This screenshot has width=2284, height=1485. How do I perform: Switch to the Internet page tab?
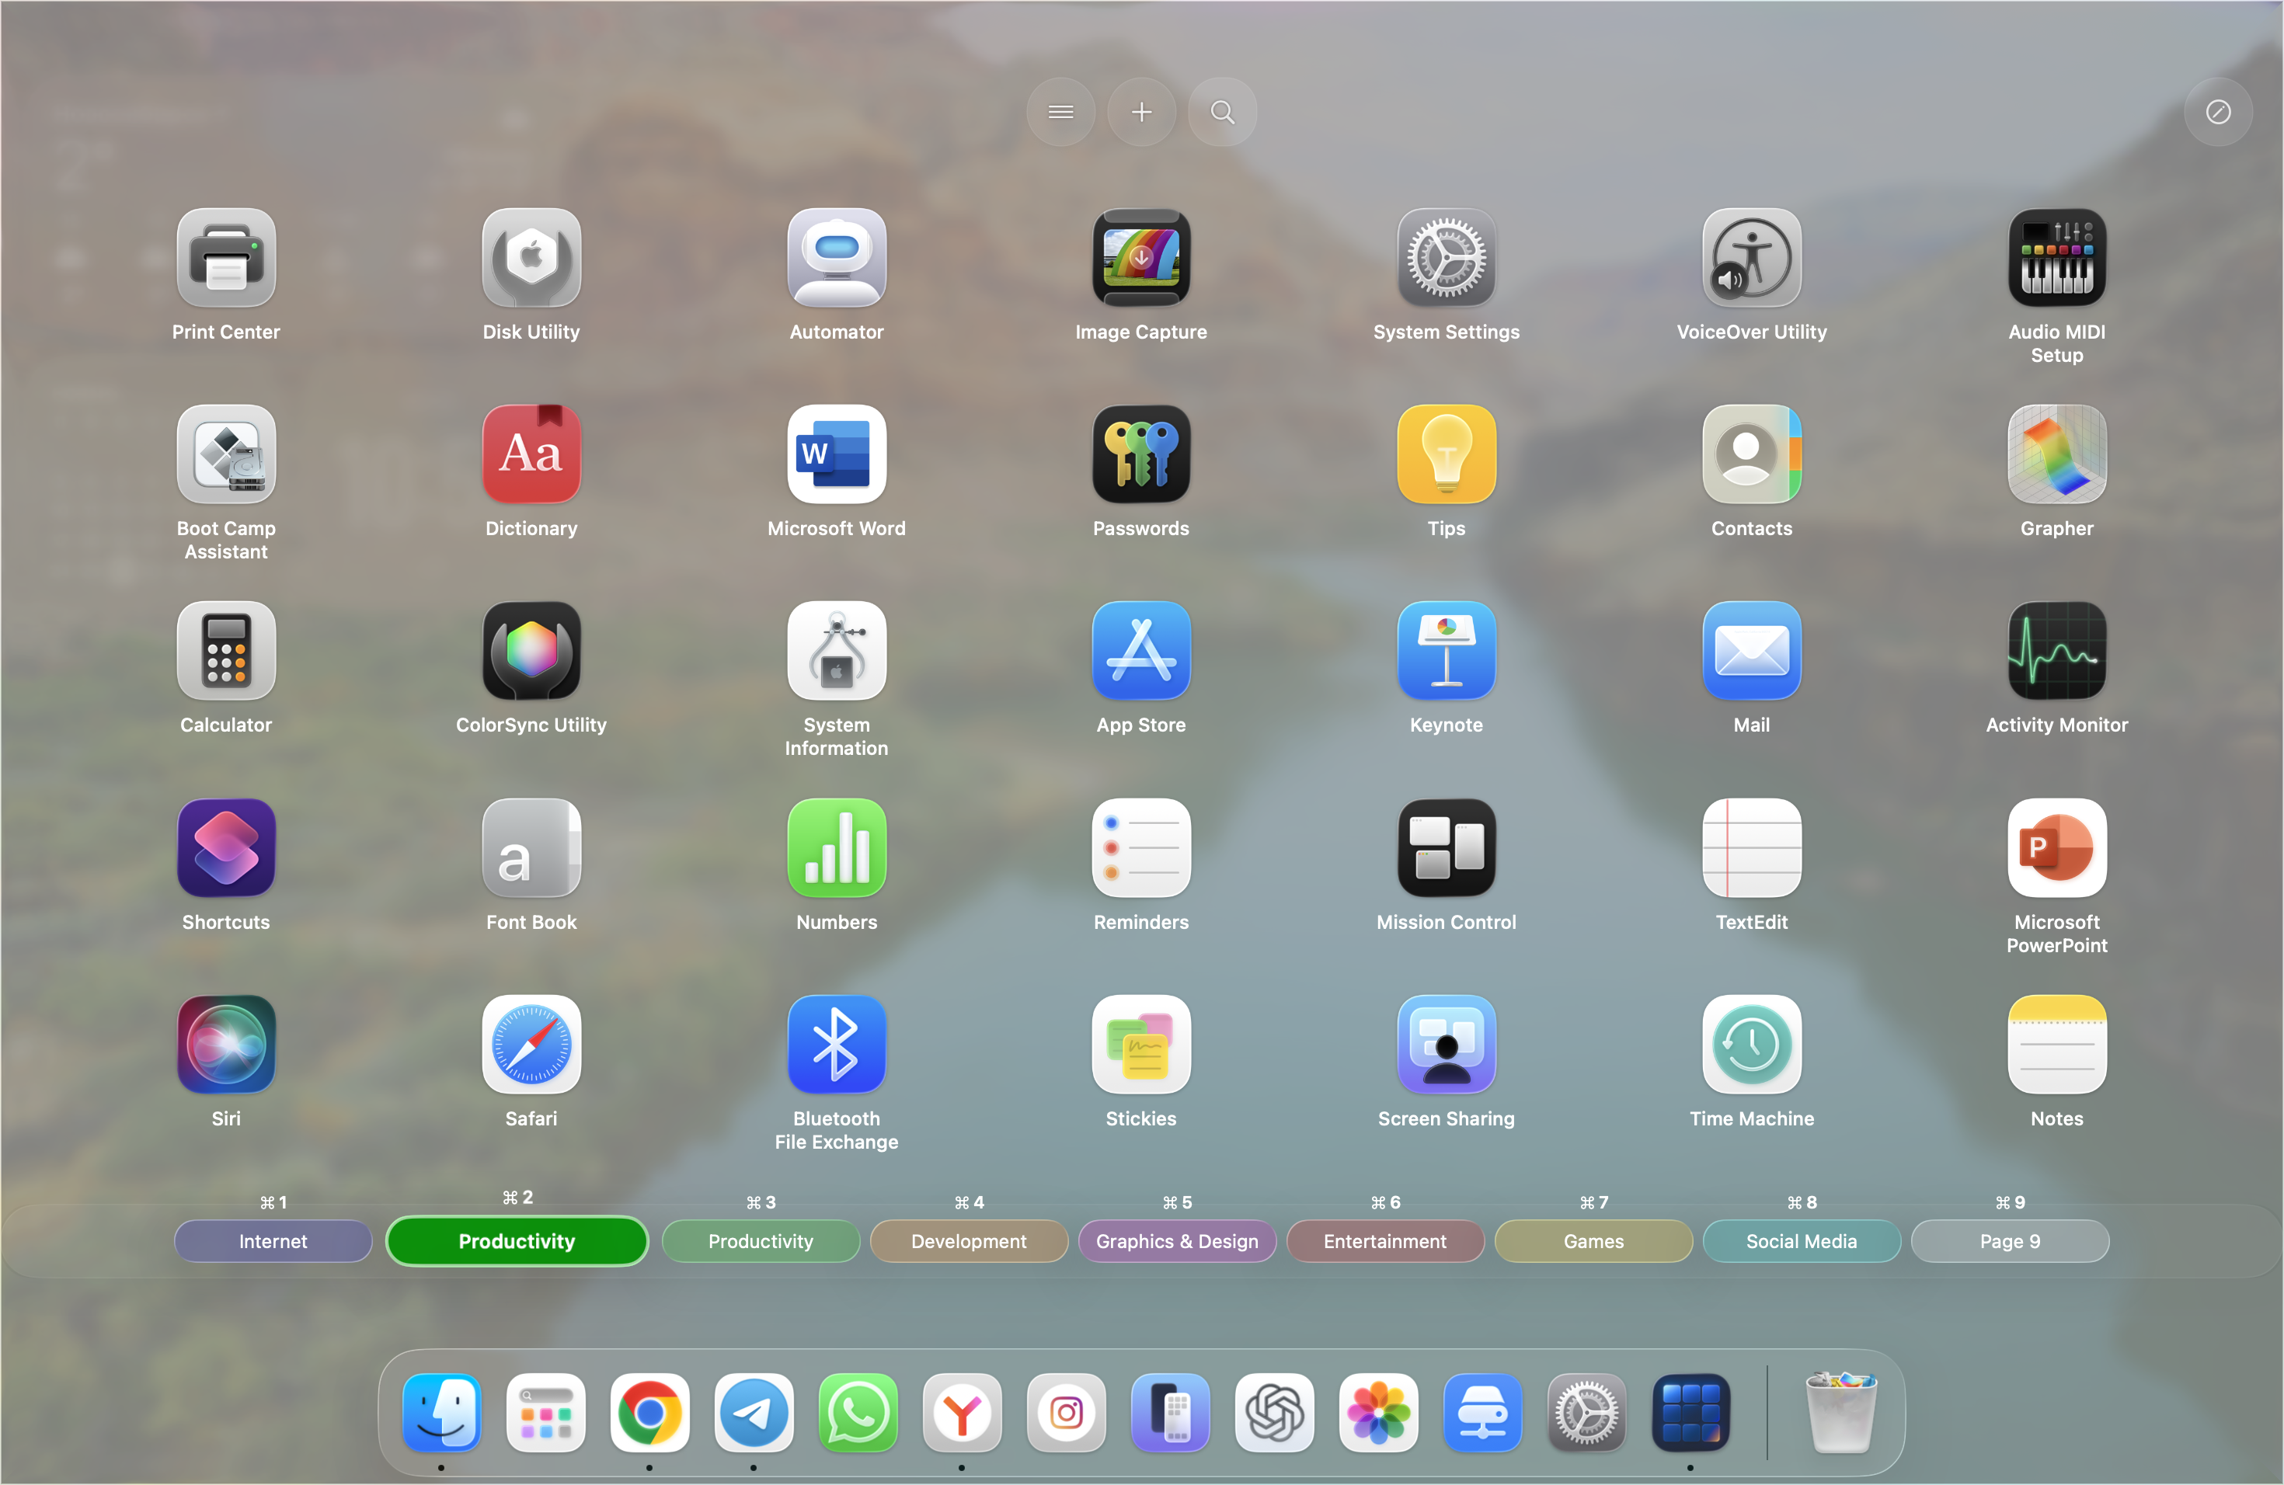[x=273, y=1240]
